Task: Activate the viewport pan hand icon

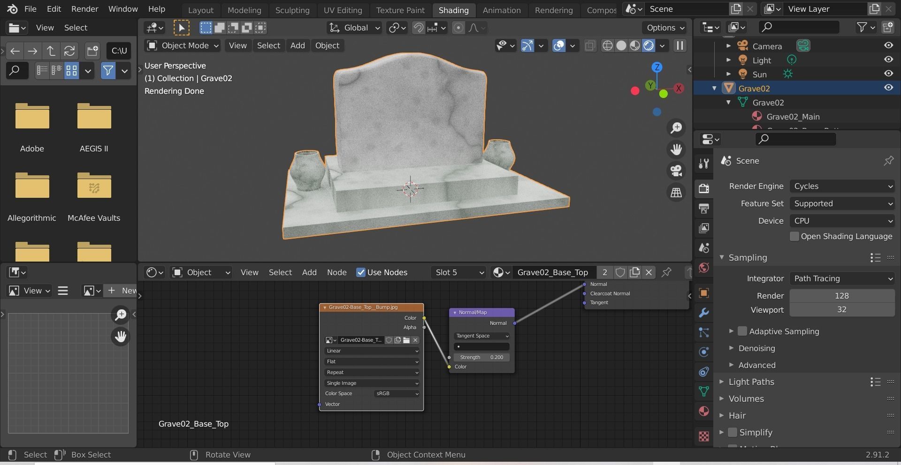Action: point(676,150)
